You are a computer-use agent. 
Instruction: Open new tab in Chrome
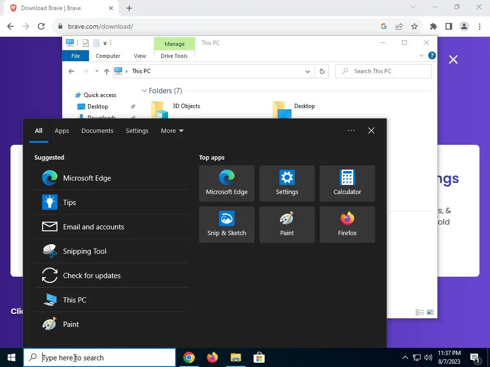tap(129, 9)
